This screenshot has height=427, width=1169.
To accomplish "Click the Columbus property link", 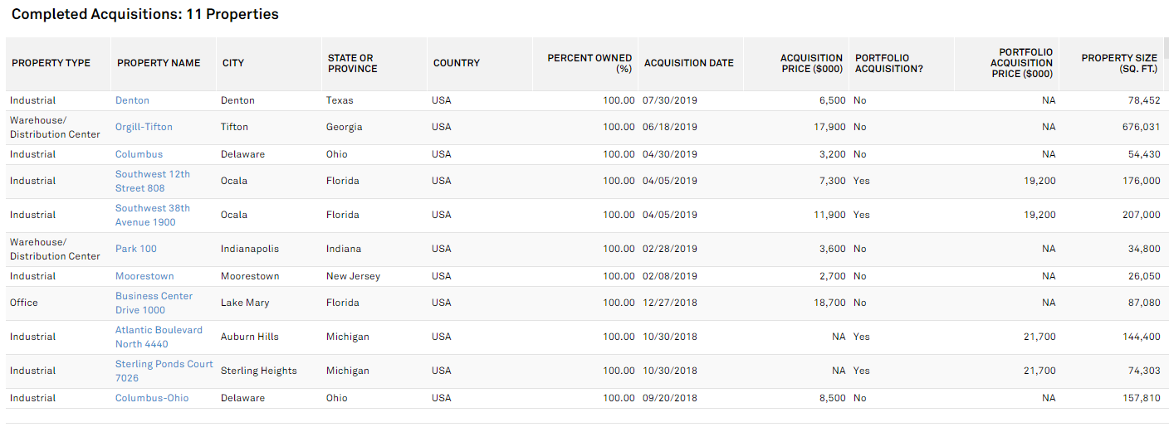I will pyautogui.click(x=139, y=154).
